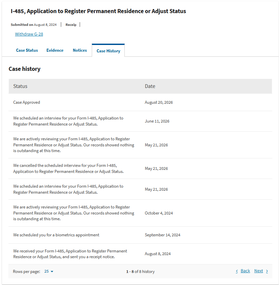Click the Withdraw G-28 link
The width and height of the screenshot is (279, 285).
point(29,34)
